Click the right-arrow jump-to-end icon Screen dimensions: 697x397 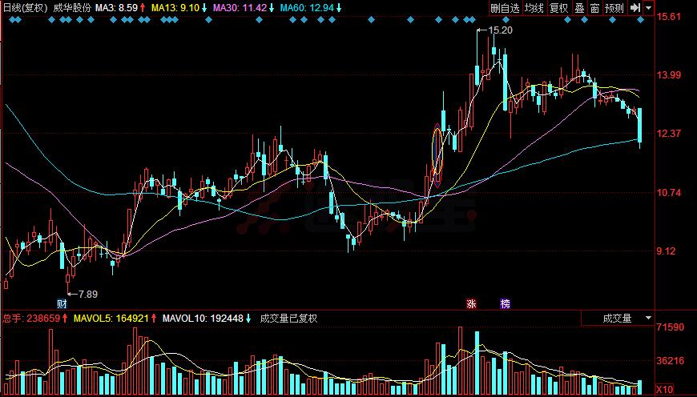pos(635,8)
